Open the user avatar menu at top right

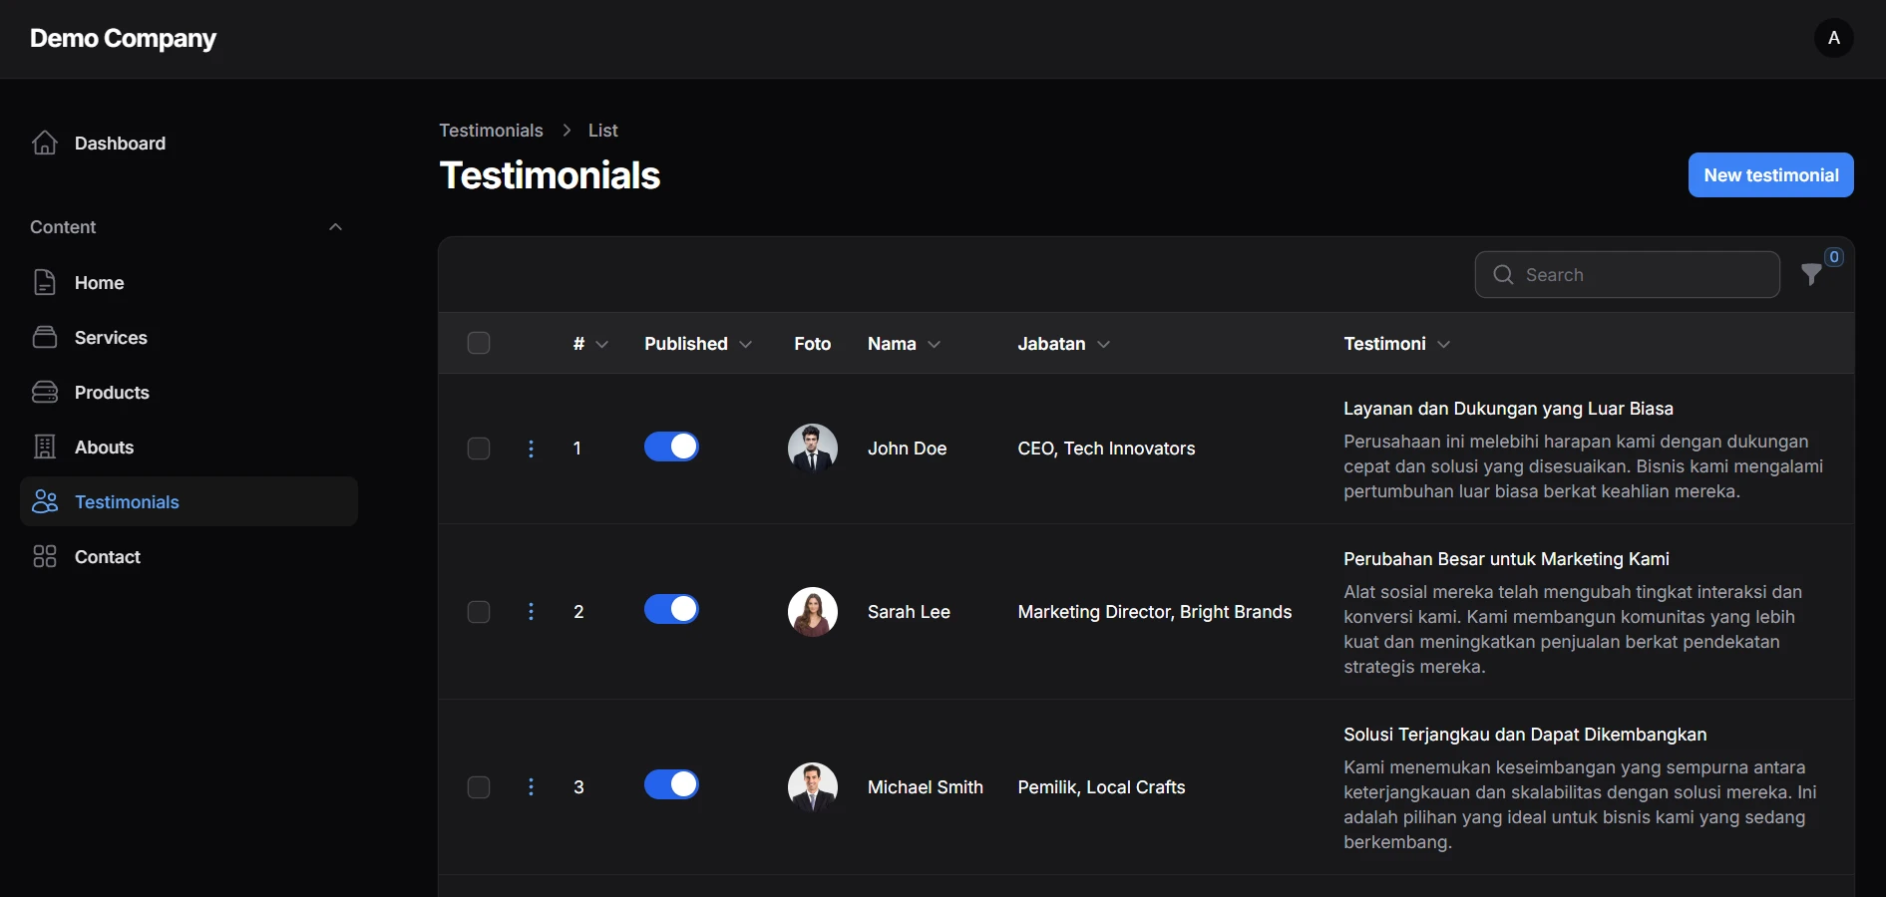coord(1834,38)
